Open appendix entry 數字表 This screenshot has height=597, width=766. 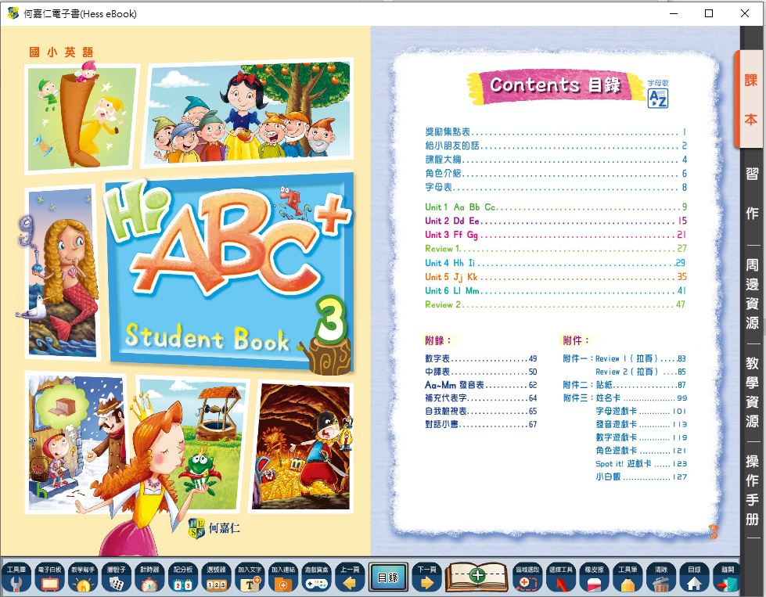pos(480,358)
